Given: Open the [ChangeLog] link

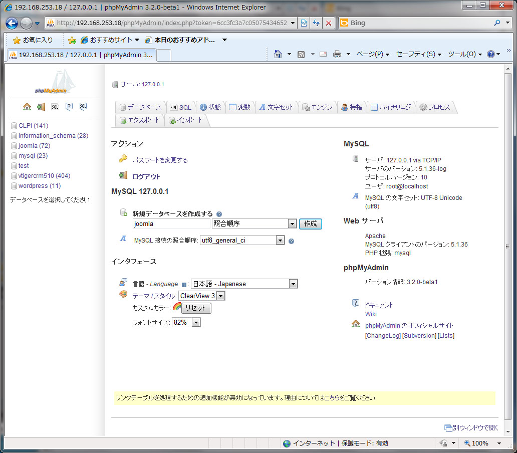Looking at the screenshot, I should point(382,336).
